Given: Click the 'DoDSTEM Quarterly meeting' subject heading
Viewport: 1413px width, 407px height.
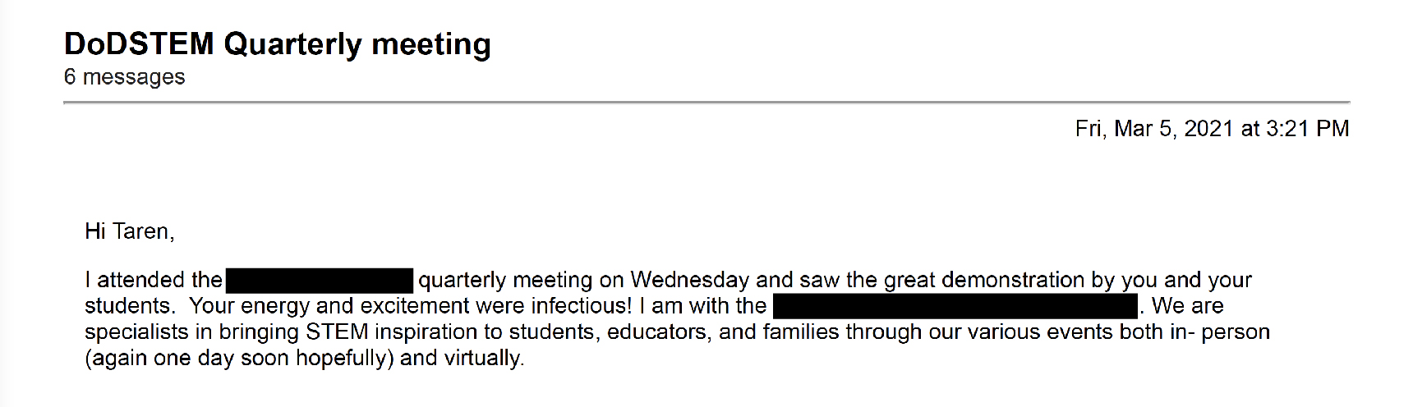Looking at the screenshot, I should pos(277,44).
